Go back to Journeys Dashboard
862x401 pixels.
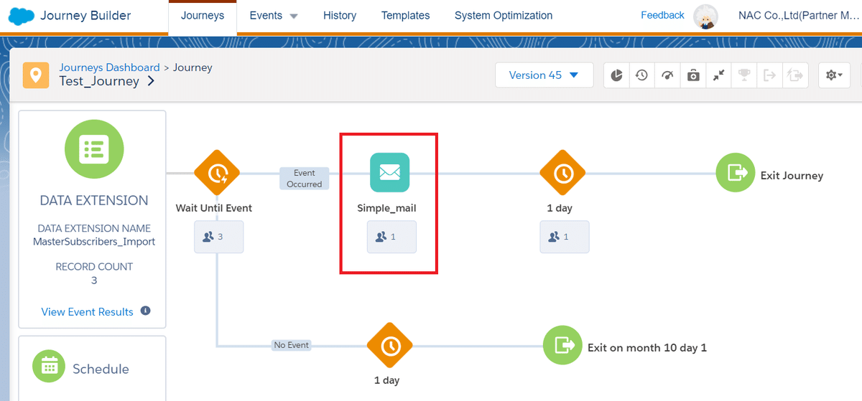pyautogui.click(x=109, y=67)
